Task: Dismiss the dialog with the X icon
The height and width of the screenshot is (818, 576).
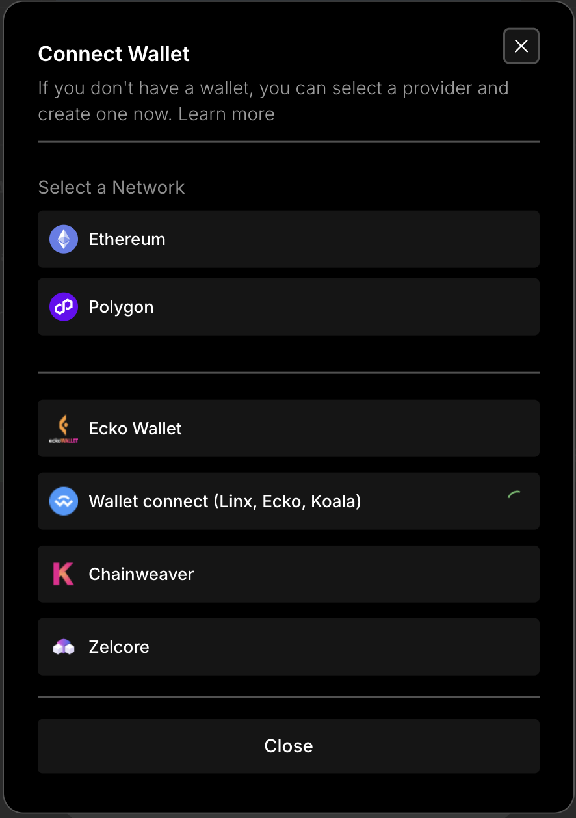Action: pyautogui.click(x=521, y=46)
